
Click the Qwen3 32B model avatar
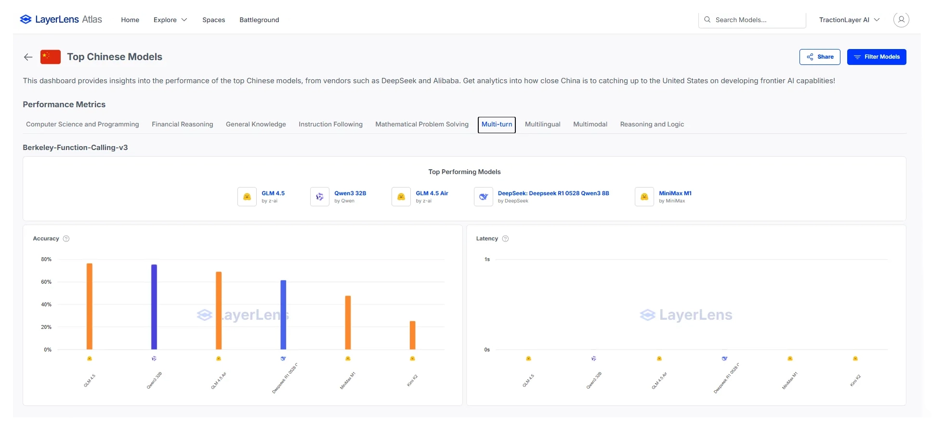tap(320, 197)
